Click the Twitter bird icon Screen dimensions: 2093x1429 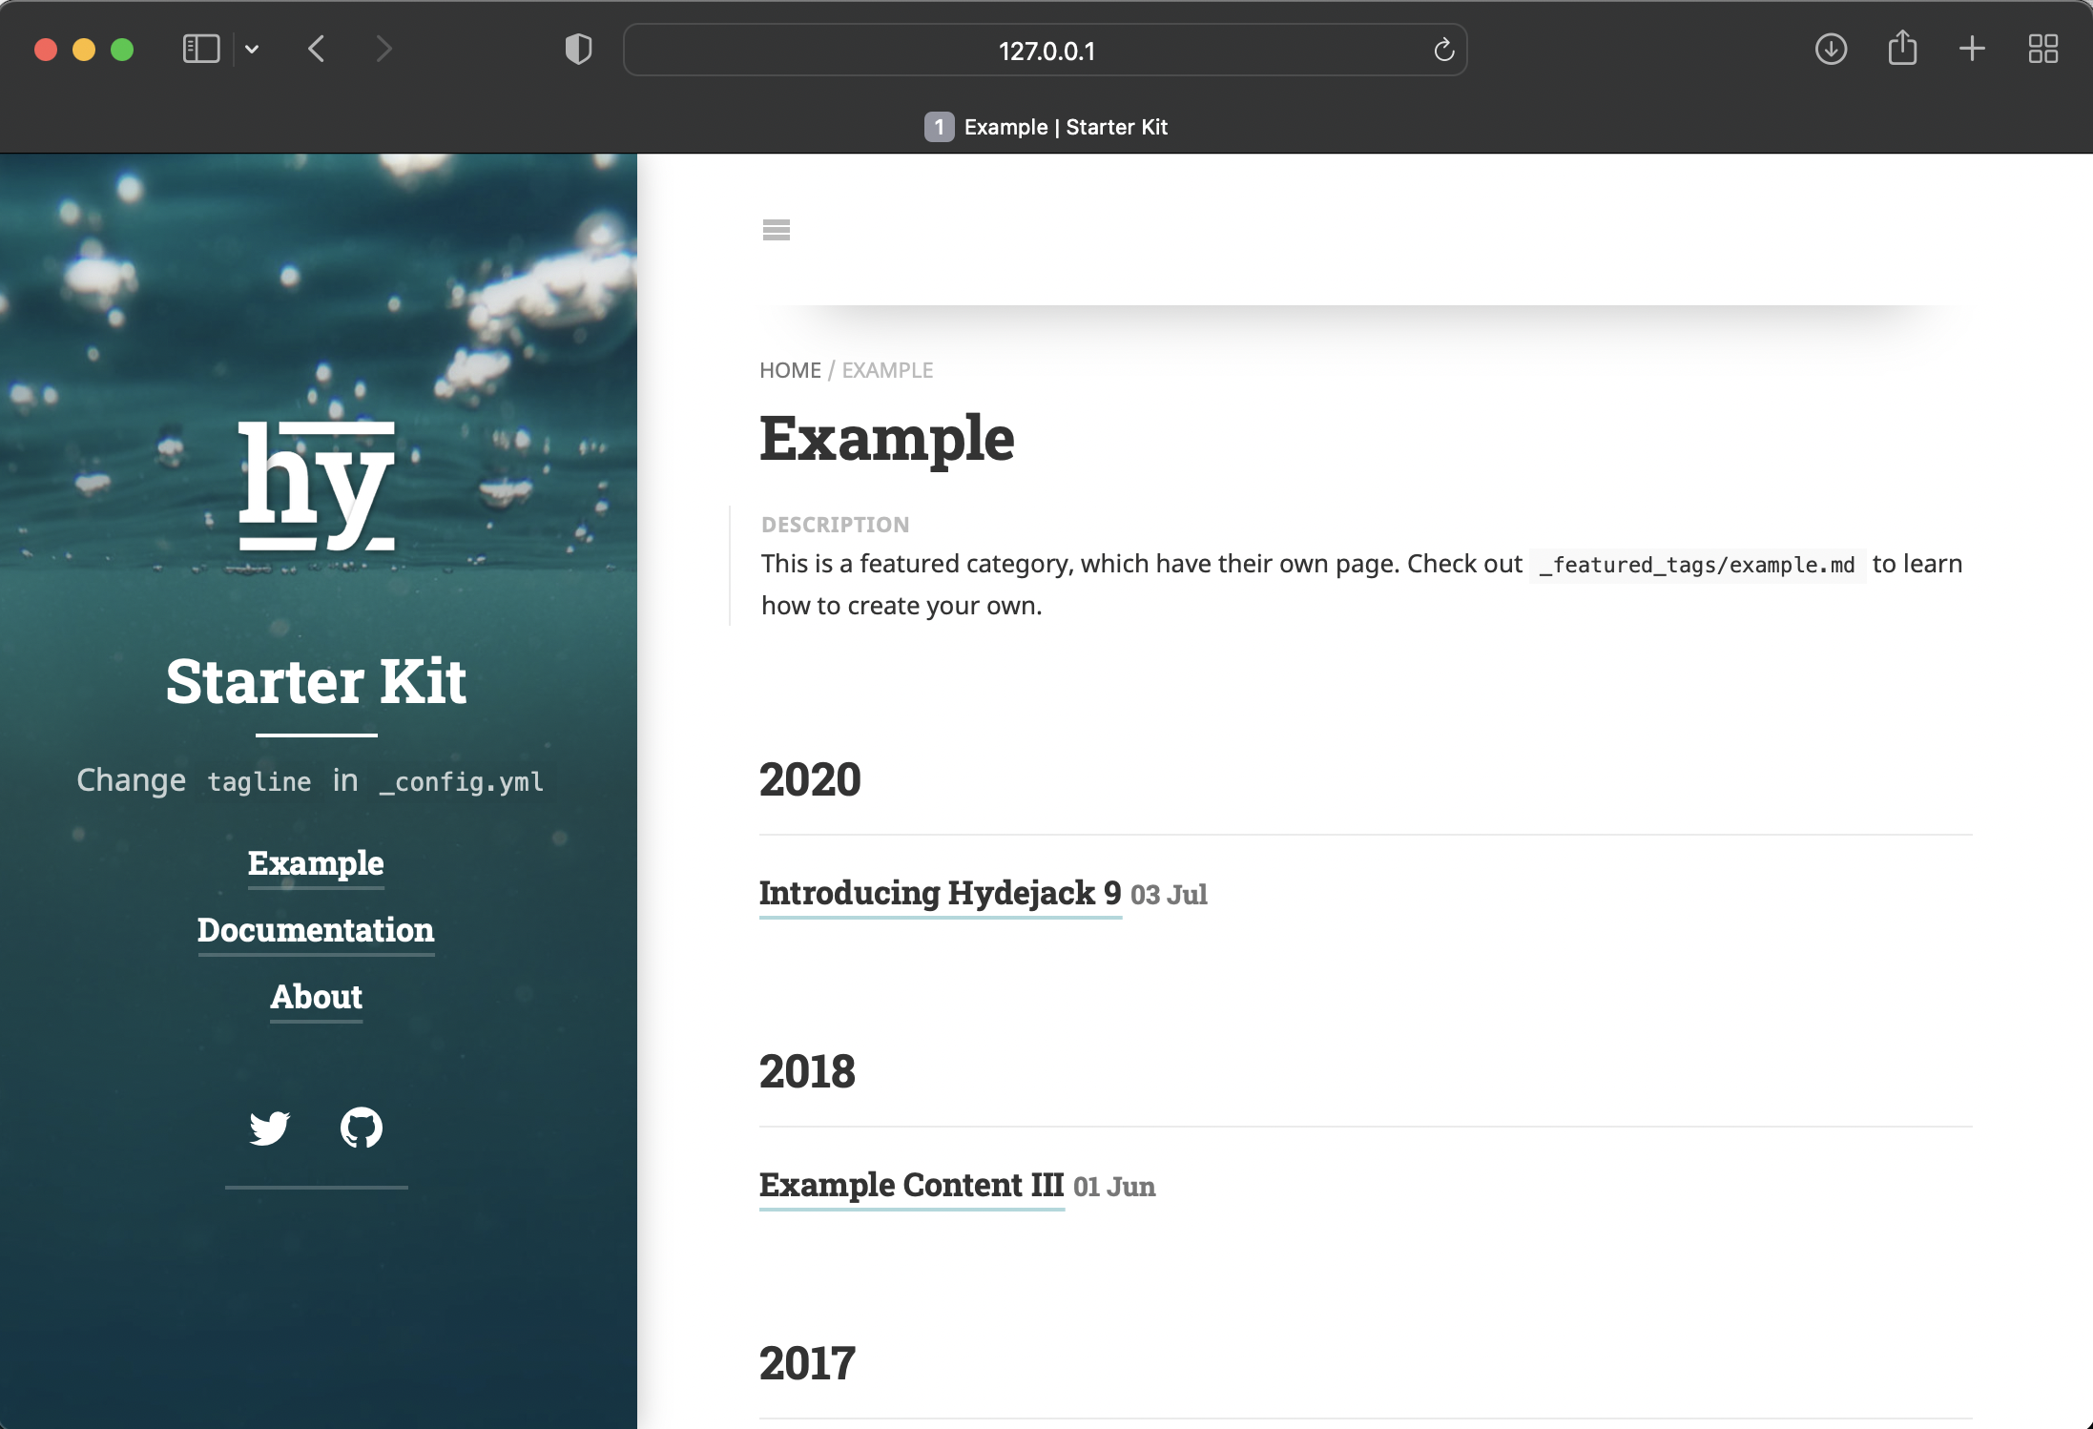tap(270, 1128)
